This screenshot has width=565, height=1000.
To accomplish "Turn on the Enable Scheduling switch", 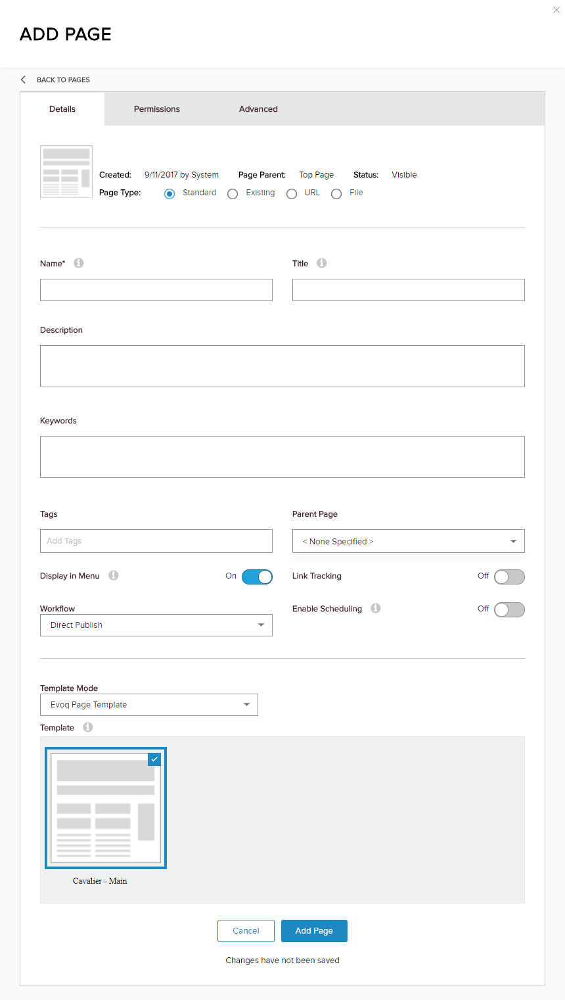I will coord(509,609).
